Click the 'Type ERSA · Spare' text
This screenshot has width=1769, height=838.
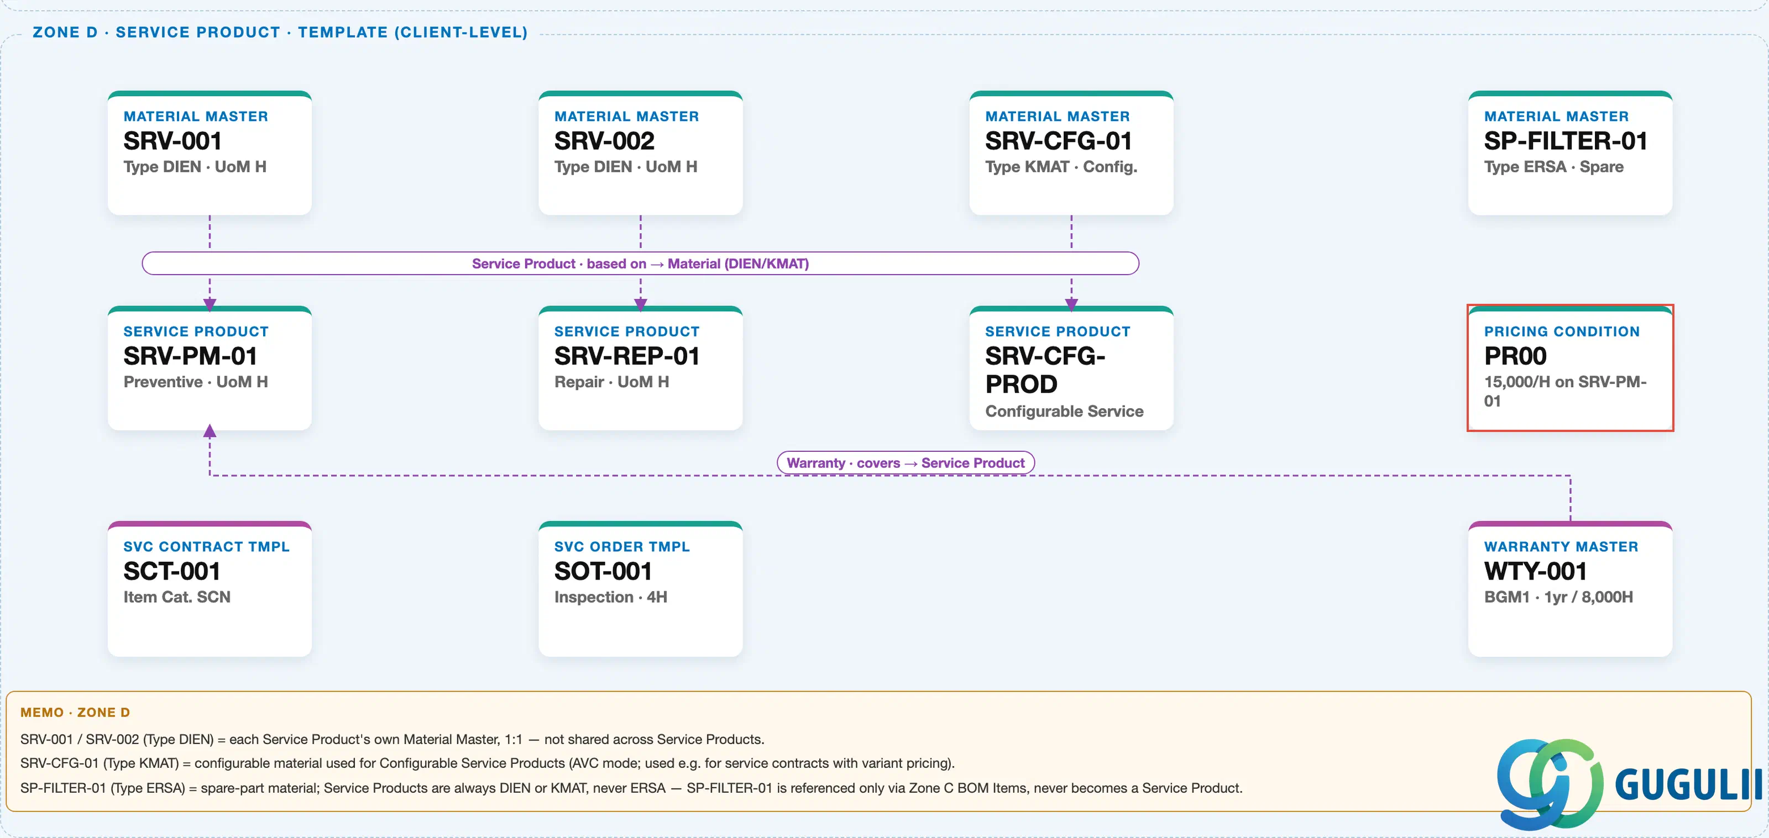[x=1553, y=167]
